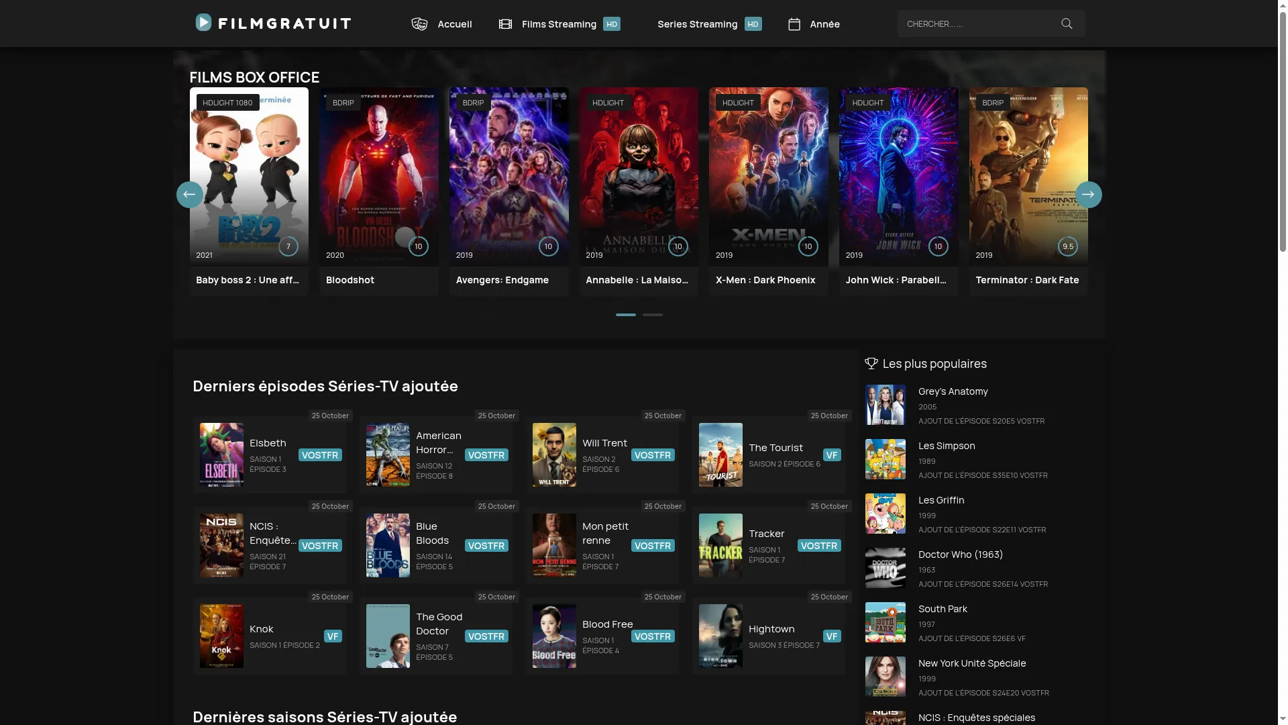Screen dimensions: 1288x725
Task: Click the rating circle on Baby boss 2
Action: 288,246
